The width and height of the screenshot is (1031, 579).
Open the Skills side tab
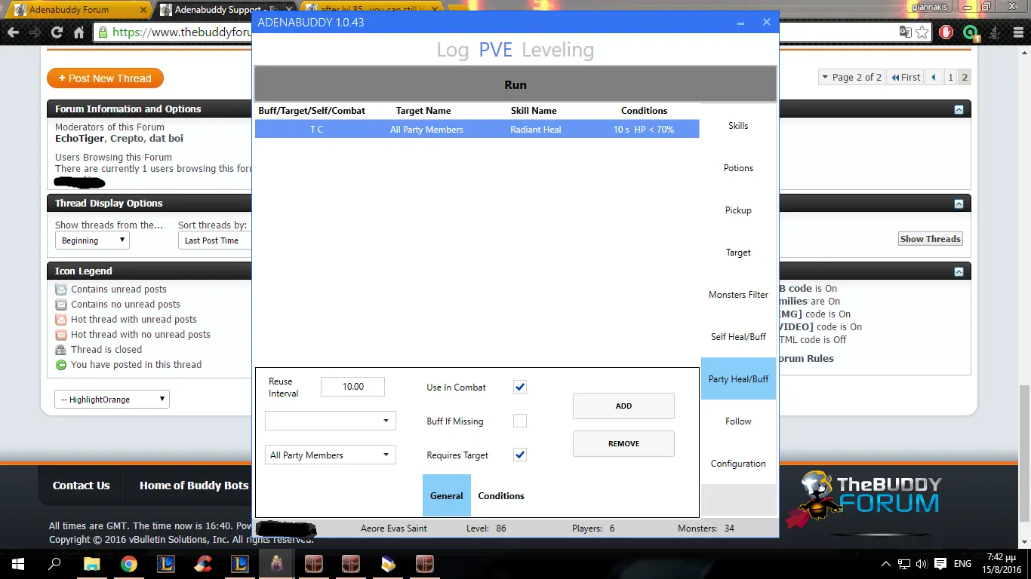tap(738, 125)
